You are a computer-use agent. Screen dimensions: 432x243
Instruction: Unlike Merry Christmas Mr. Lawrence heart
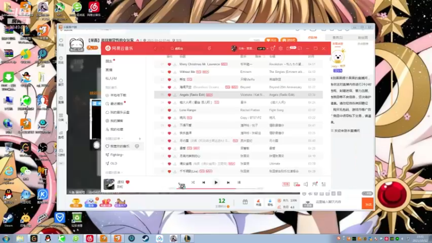169,64
